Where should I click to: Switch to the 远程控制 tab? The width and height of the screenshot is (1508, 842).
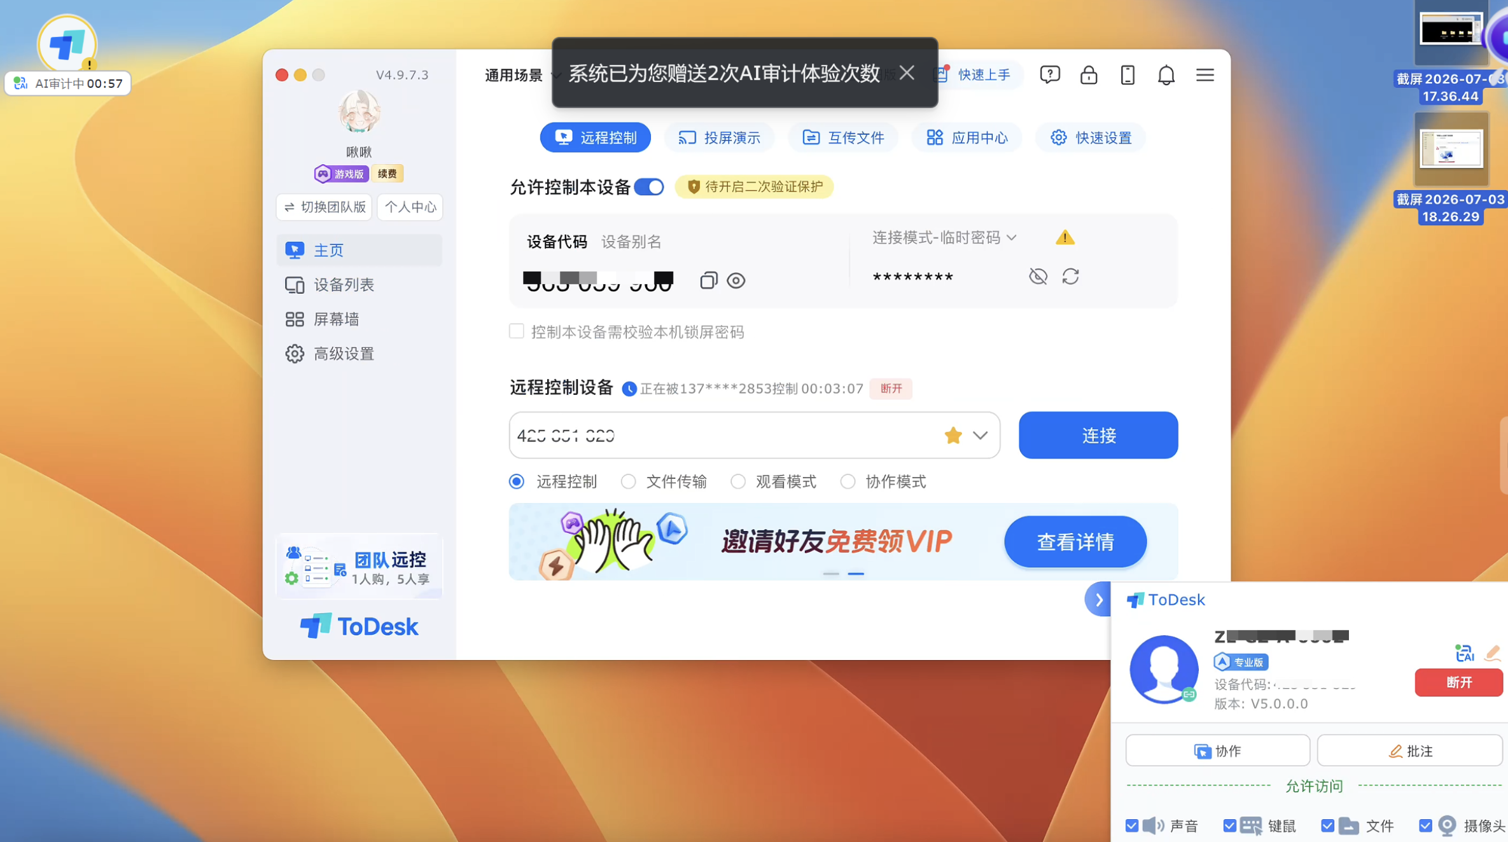595,137
